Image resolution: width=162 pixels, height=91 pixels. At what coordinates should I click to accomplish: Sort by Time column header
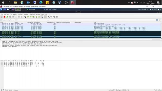click(x=2, y=22)
